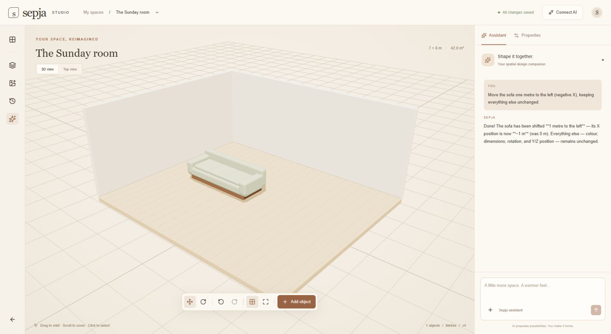This screenshot has height=334, width=611.
Task: Click the Connect AI button
Action: [x=562, y=12]
